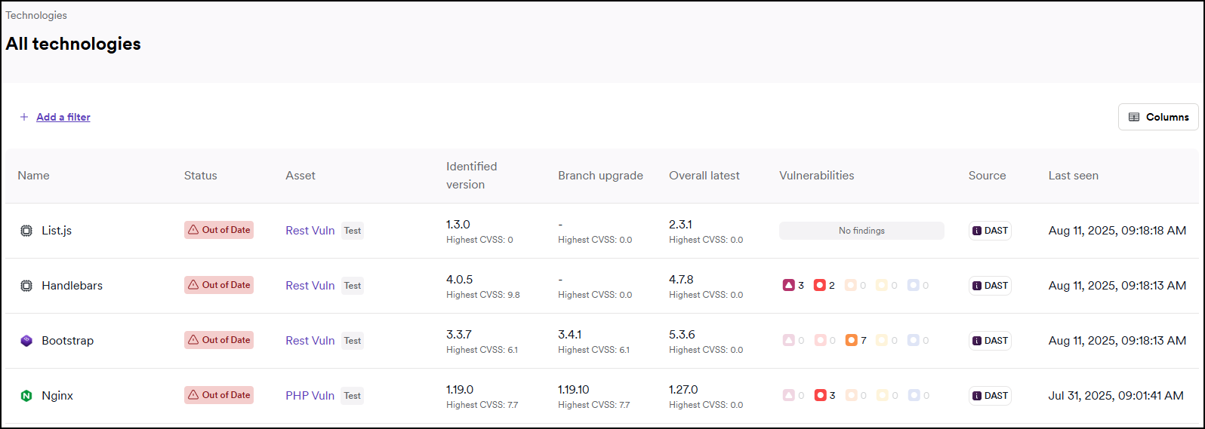
Task: Click the Handlebars technology icon
Action: coord(26,286)
